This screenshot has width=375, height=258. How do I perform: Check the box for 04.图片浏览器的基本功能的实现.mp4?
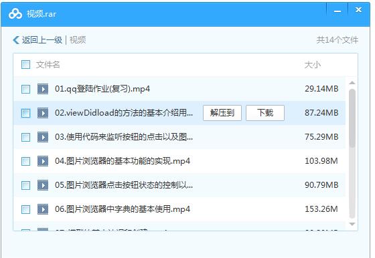pyautogui.click(x=25, y=161)
